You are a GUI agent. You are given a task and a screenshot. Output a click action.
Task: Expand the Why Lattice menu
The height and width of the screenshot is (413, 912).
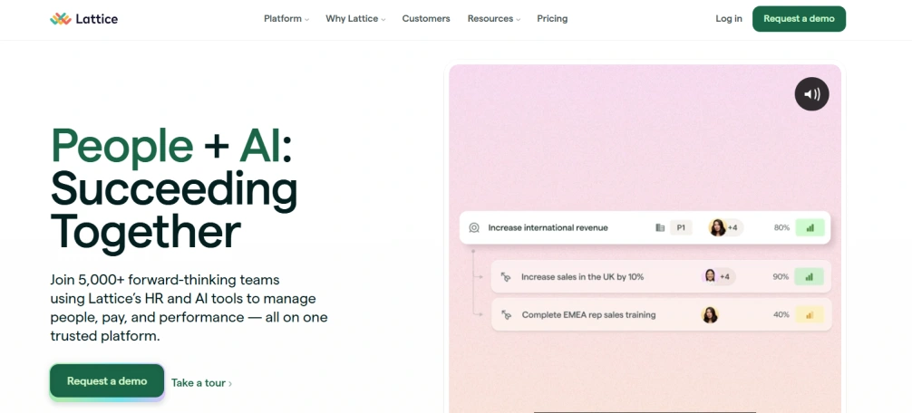[355, 19]
